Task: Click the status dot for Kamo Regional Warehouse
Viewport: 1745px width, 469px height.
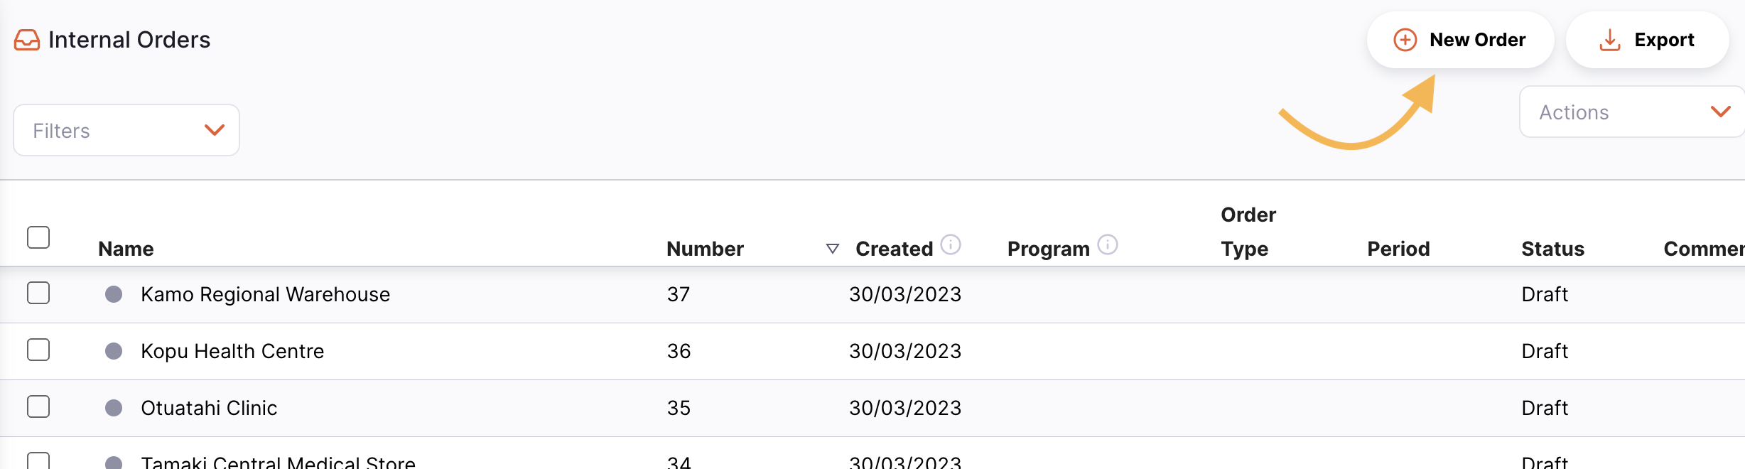Action: (114, 294)
